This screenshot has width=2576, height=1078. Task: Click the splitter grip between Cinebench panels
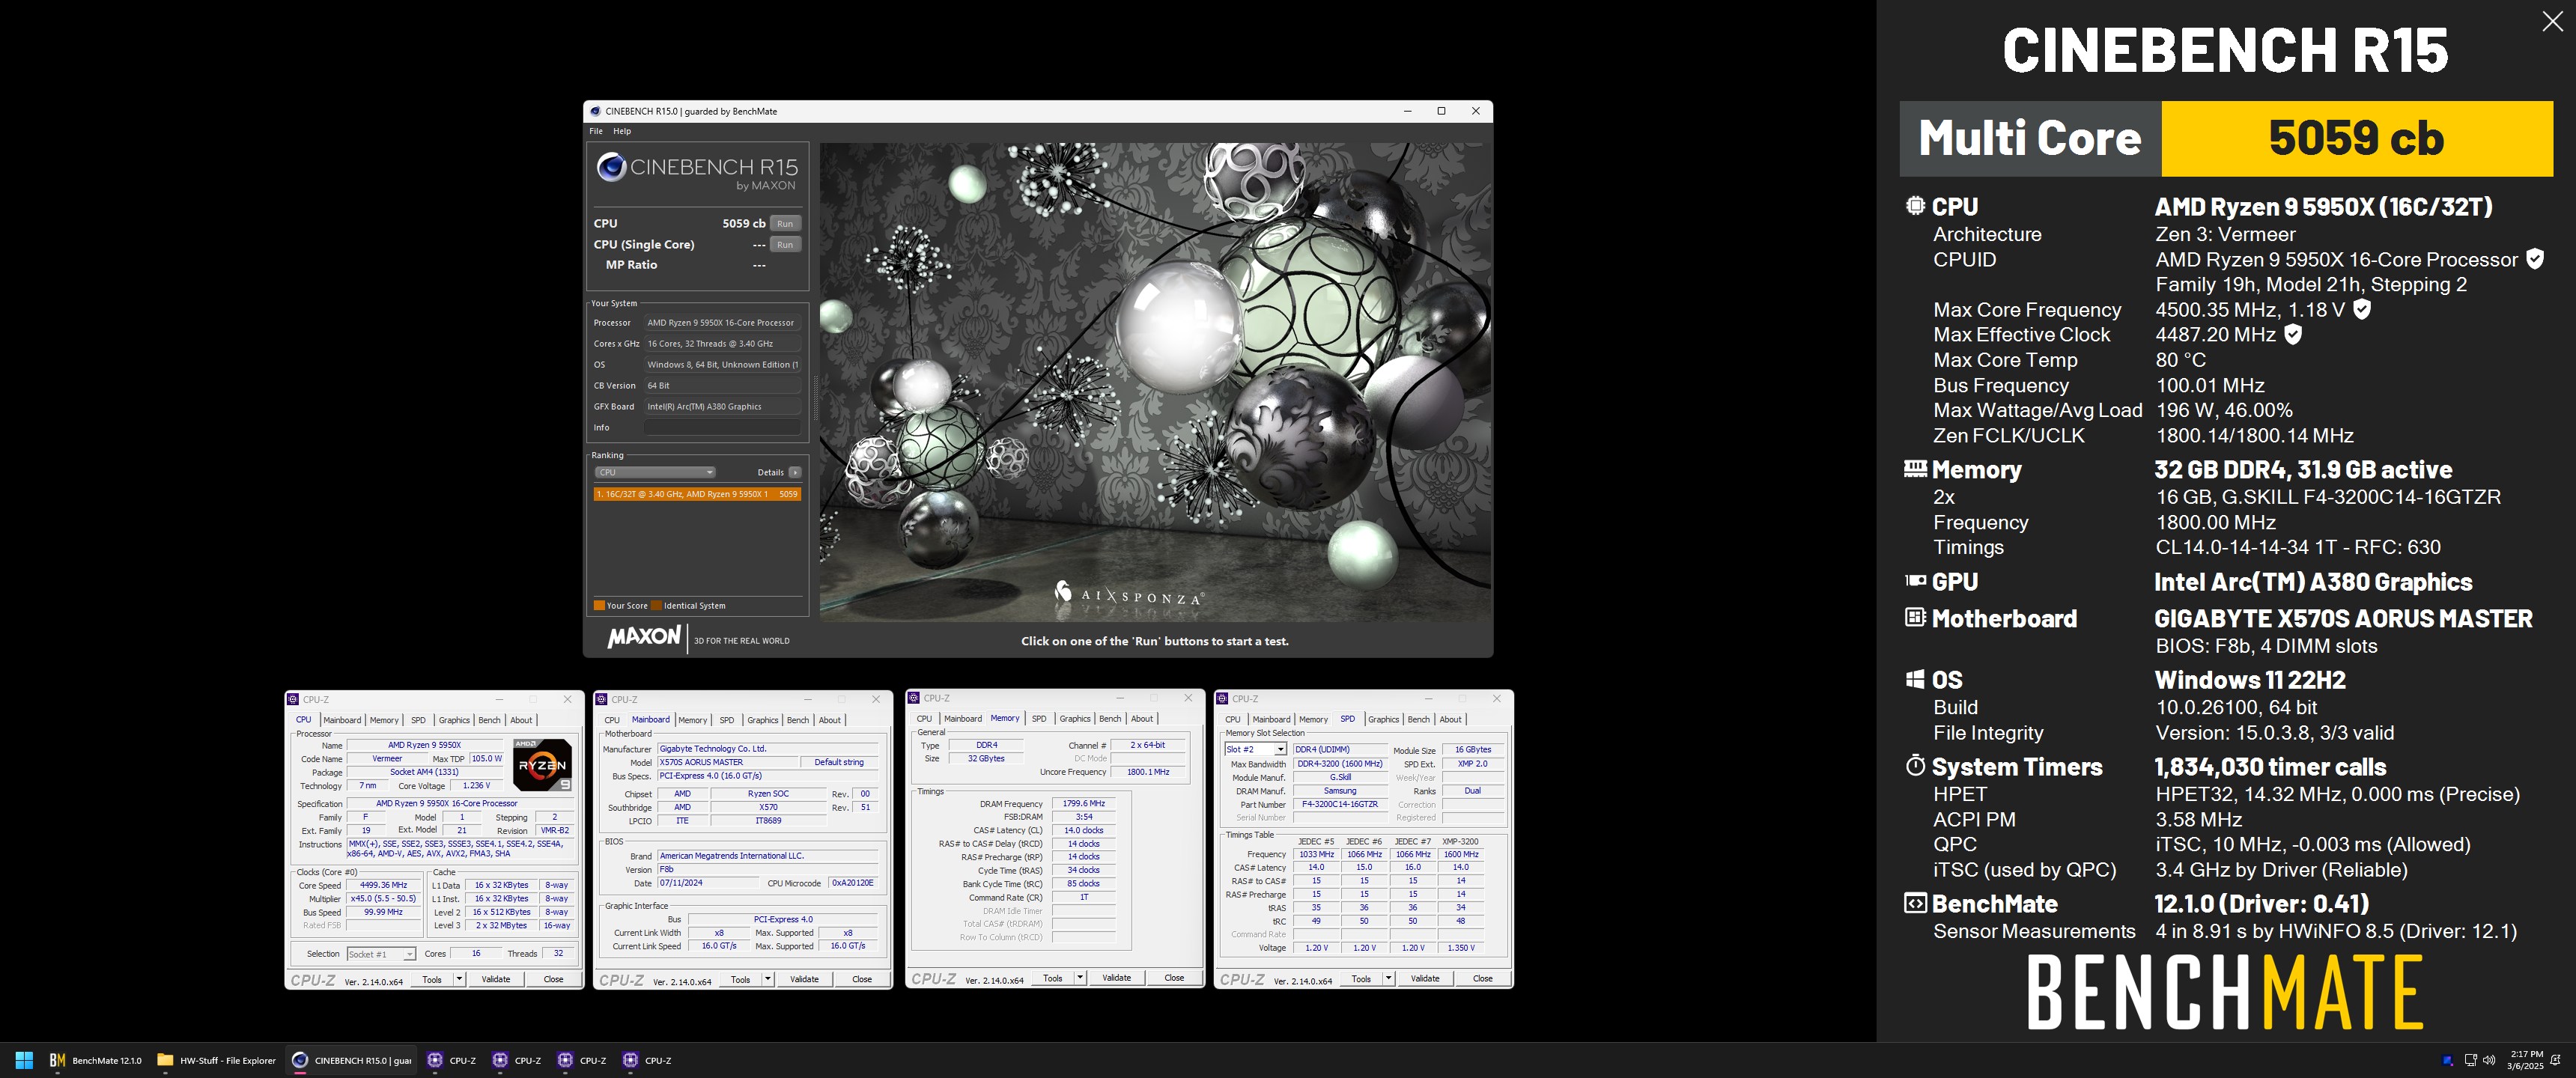815,398
